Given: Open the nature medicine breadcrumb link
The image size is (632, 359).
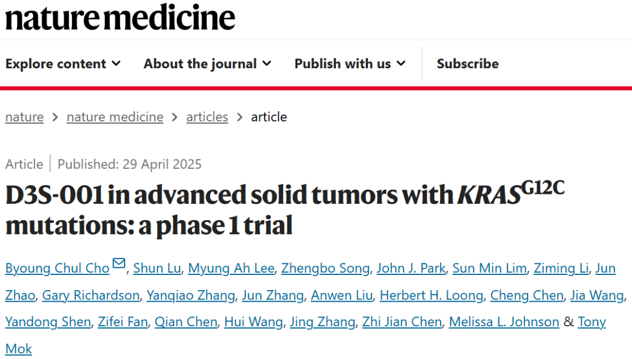Looking at the screenshot, I should [x=115, y=117].
